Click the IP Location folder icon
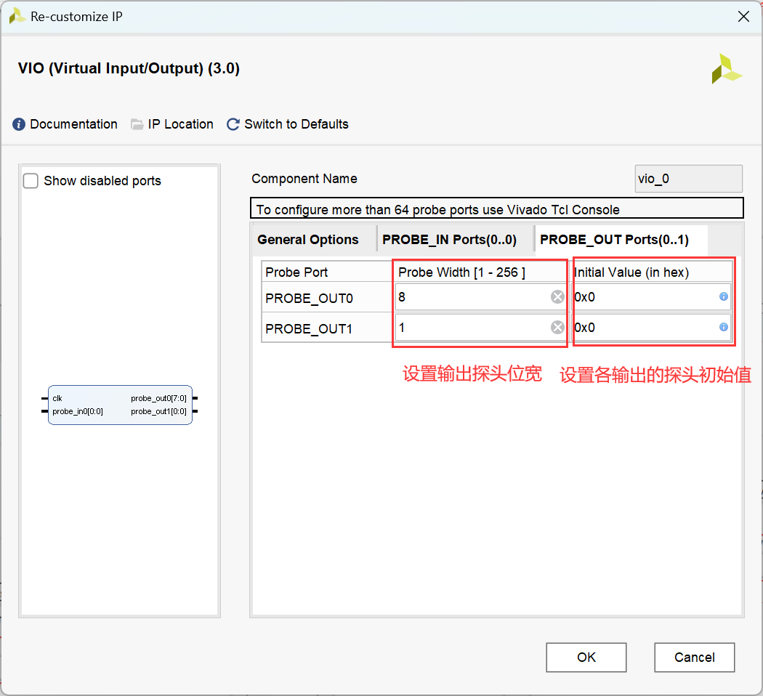763x696 pixels. click(137, 124)
